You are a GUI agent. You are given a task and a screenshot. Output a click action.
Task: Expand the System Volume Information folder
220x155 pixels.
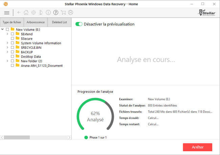pos(7,43)
